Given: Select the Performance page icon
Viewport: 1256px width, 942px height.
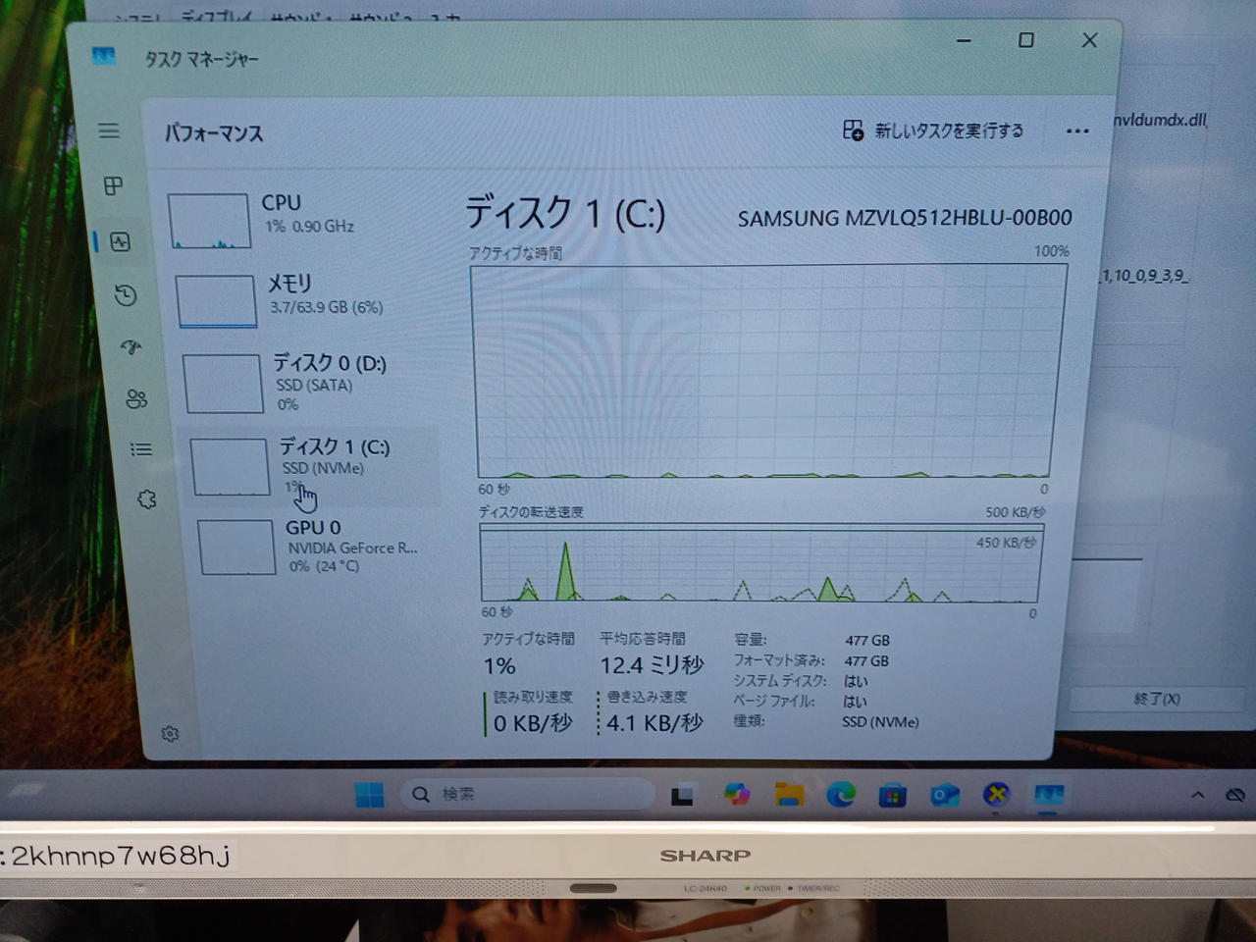Looking at the screenshot, I should (121, 241).
